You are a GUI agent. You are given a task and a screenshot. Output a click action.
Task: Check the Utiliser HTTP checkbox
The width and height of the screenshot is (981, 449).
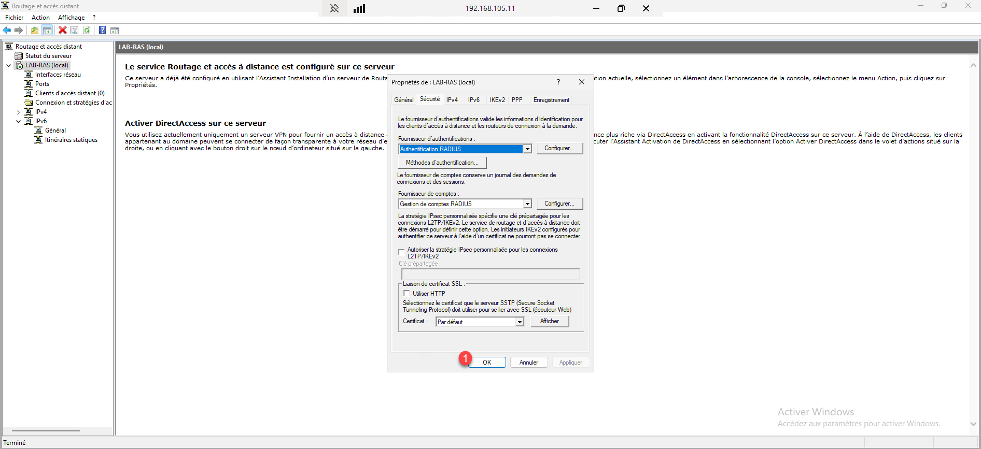(x=407, y=294)
